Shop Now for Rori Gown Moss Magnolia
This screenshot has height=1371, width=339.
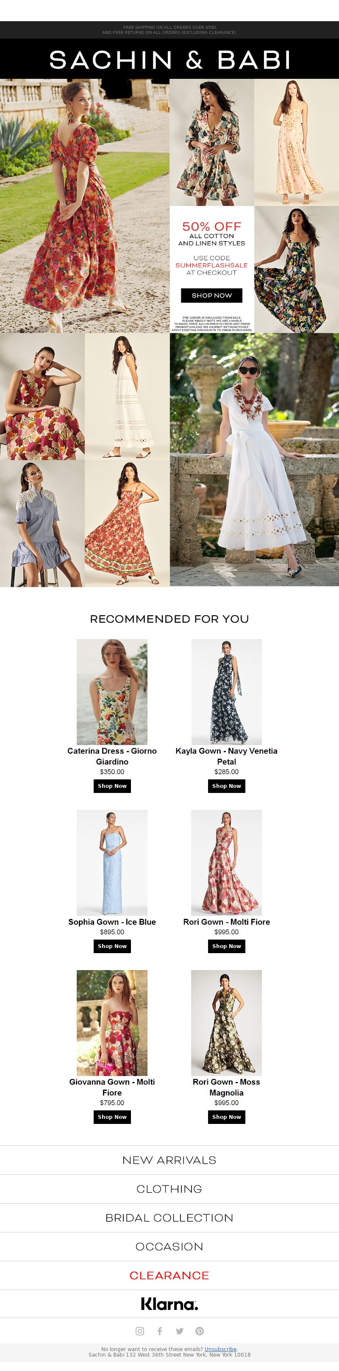pos(227,1117)
